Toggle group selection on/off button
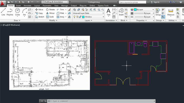Viewport: 184px width, 103px height. [x=163, y=17]
